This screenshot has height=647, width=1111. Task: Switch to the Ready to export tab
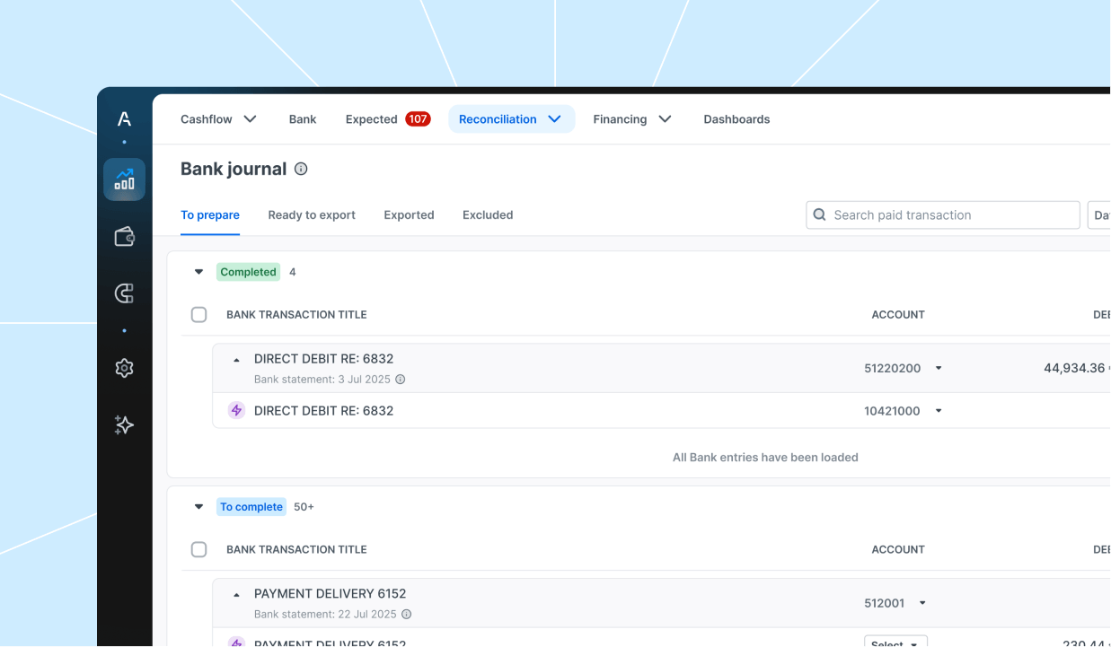click(312, 215)
